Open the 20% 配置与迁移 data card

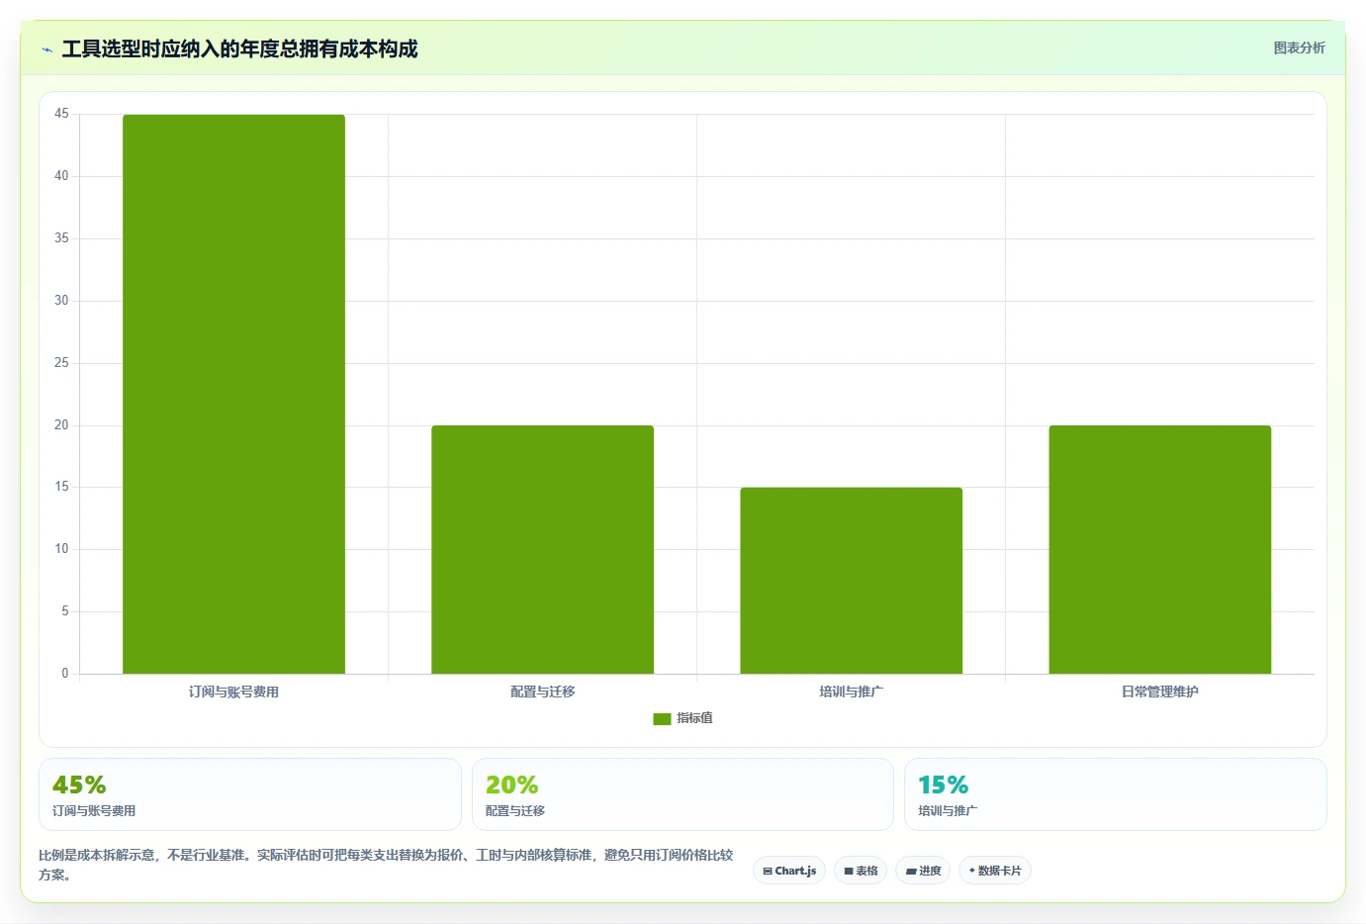point(683,794)
